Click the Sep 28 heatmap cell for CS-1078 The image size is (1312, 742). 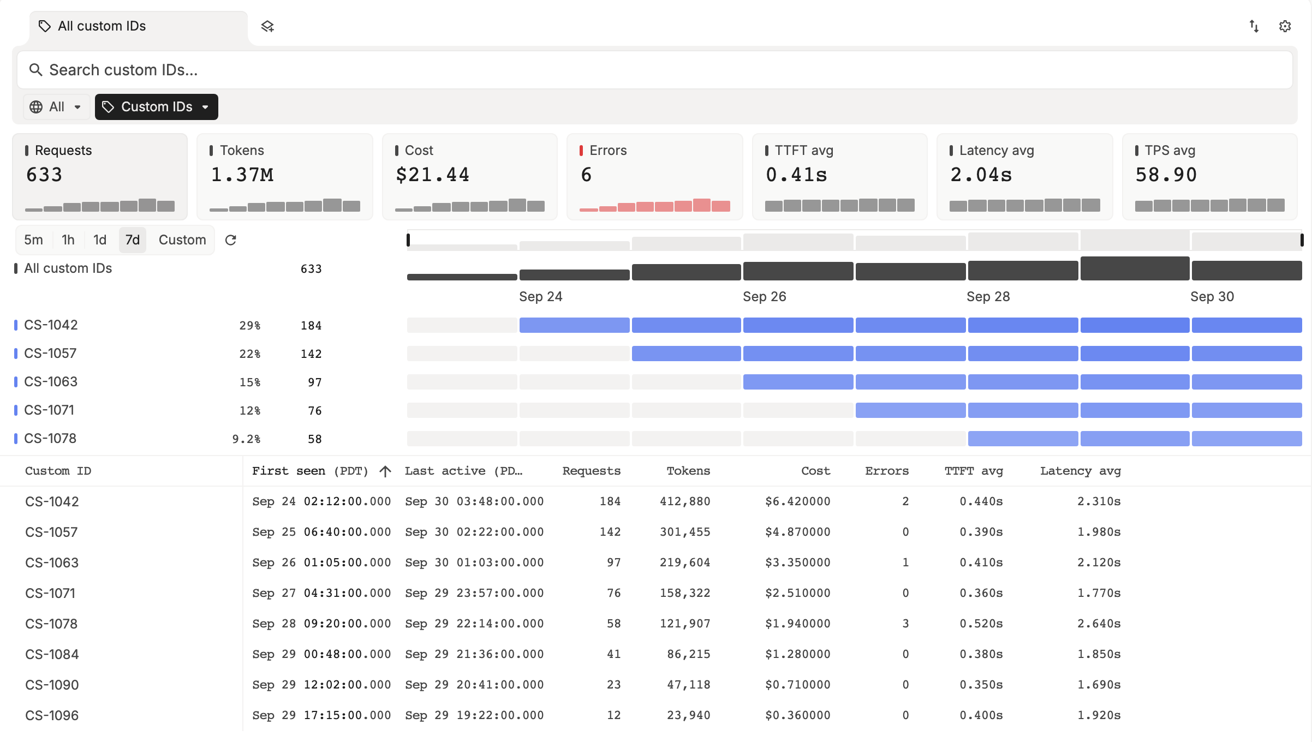(x=1023, y=439)
